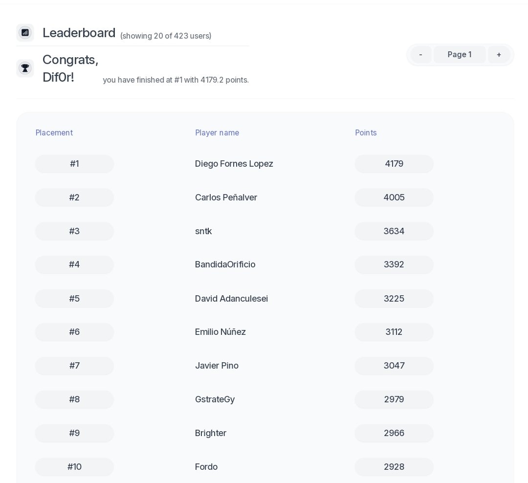Click the leaderboard chart icon
The image size is (528, 483).
point(25,33)
